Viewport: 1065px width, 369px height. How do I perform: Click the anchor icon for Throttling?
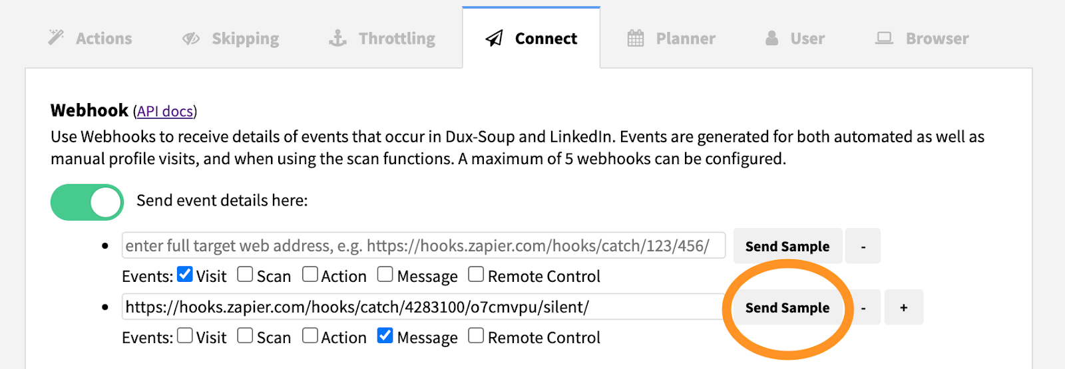coord(338,38)
